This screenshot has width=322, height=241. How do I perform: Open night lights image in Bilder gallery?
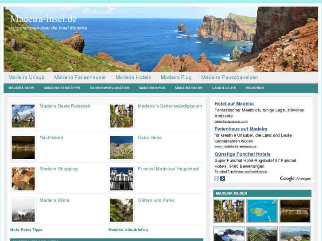click(295, 211)
